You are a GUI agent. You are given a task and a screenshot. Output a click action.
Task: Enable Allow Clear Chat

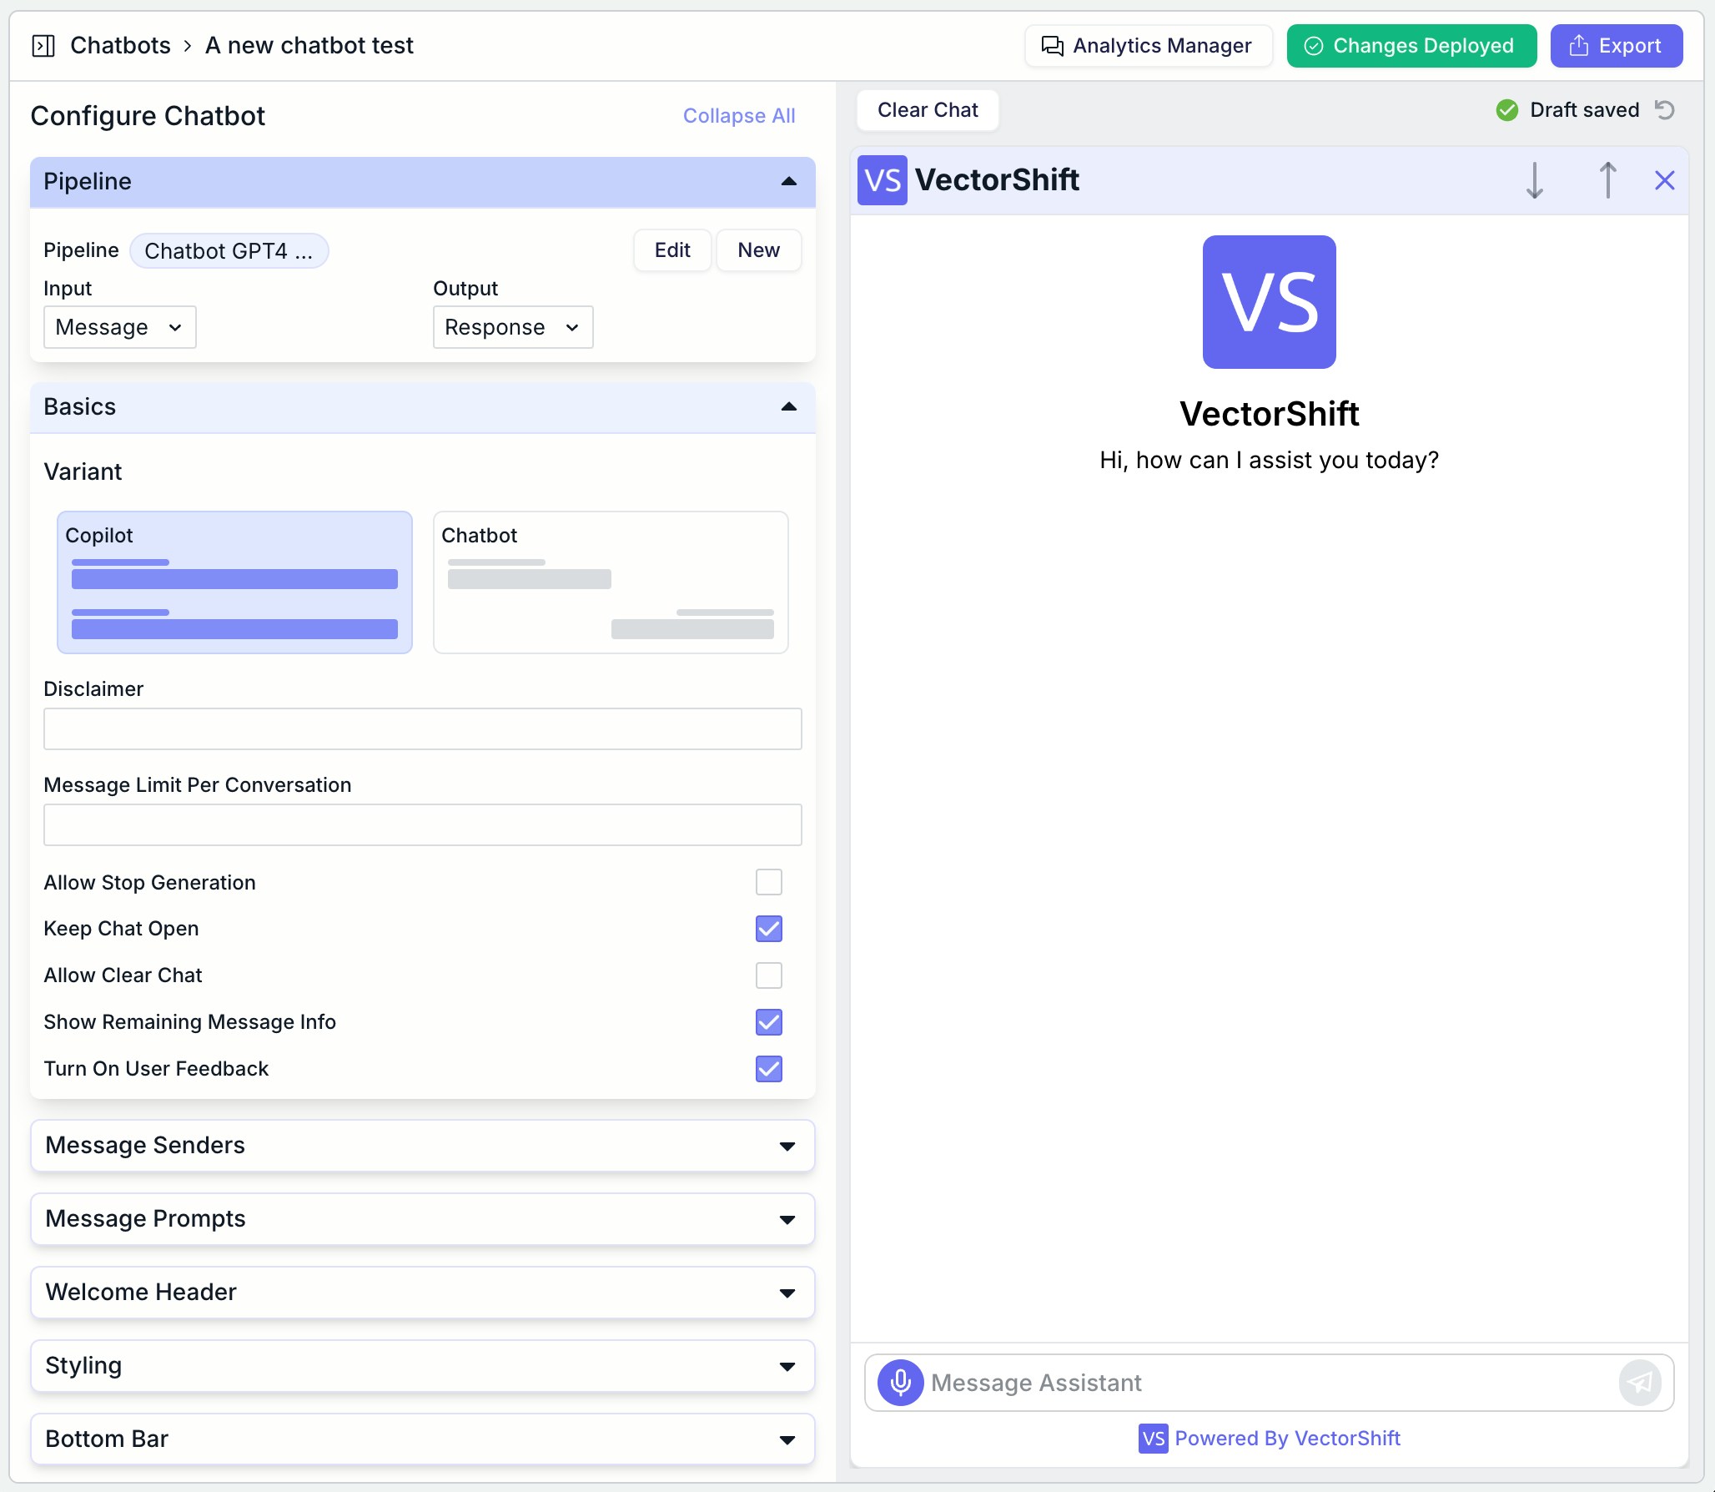click(768, 975)
